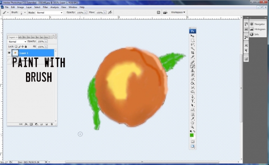Select the Magic Wand tool
269x165 pixels.
(192, 49)
